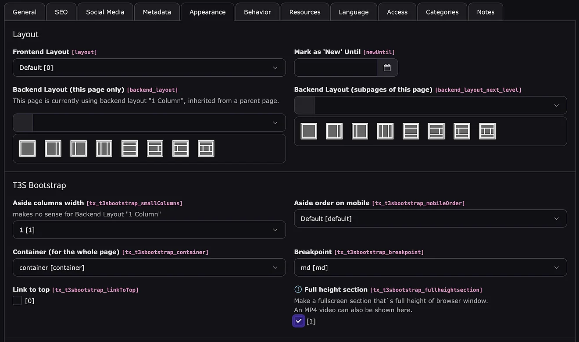This screenshot has height=342, width=579.
Task: Choose single-column layout icon for subpages
Action: coord(309,131)
